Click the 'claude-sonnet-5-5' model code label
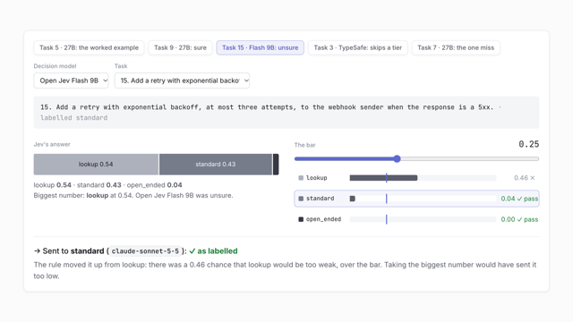573x322 pixels. pyautogui.click(x=145, y=251)
